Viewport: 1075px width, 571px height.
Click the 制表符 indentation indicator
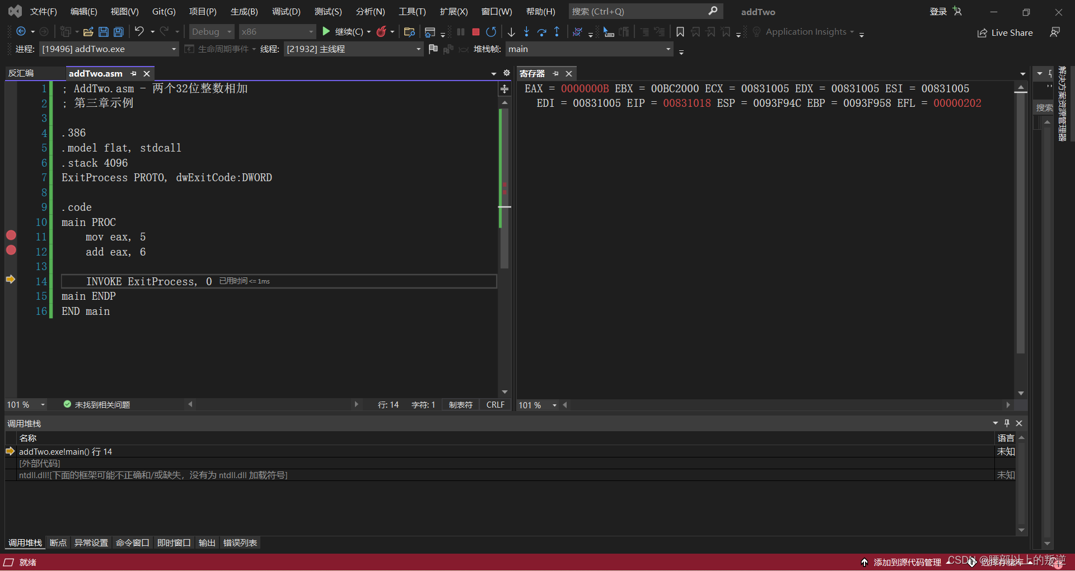[x=461, y=404]
